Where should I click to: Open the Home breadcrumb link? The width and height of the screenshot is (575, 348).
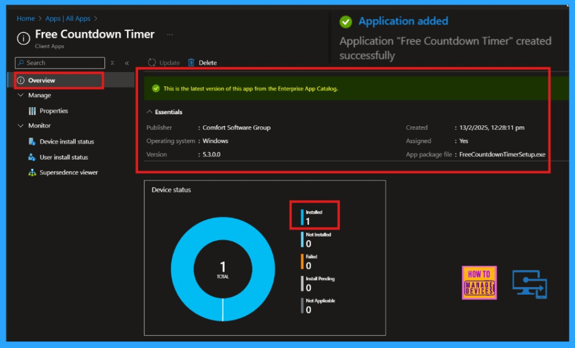[26, 19]
